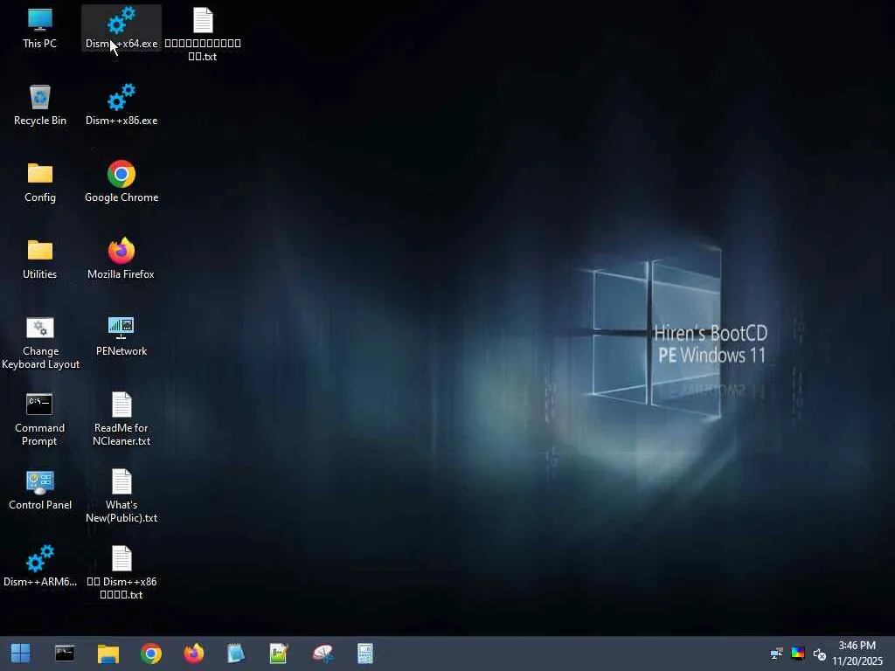The width and height of the screenshot is (895, 671).
Task: Open the Utilities folder
Action: click(39, 259)
